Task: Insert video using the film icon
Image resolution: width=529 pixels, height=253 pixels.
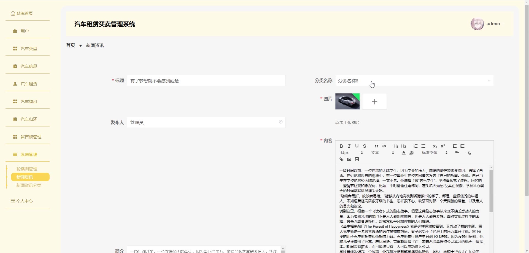Action: tap(357, 159)
